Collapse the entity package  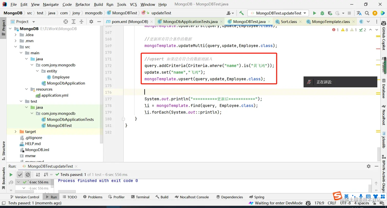coord(37,71)
